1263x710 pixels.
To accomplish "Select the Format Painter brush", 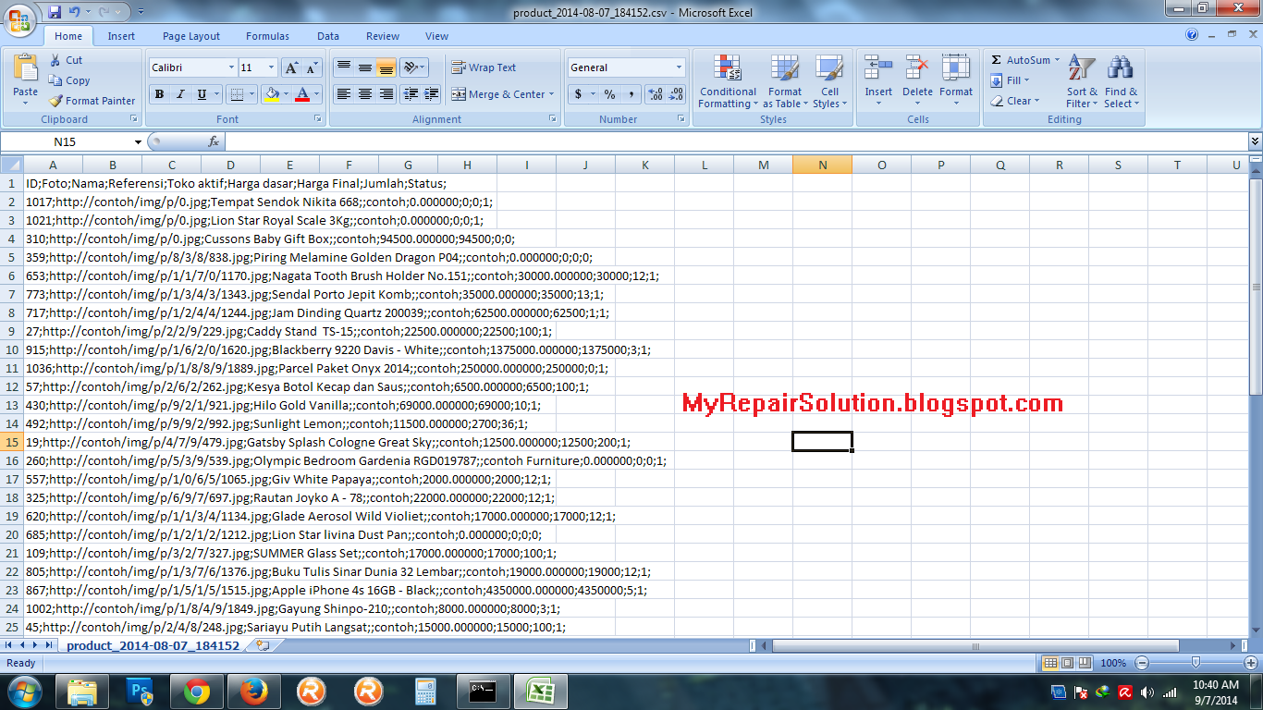I will (x=55, y=101).
